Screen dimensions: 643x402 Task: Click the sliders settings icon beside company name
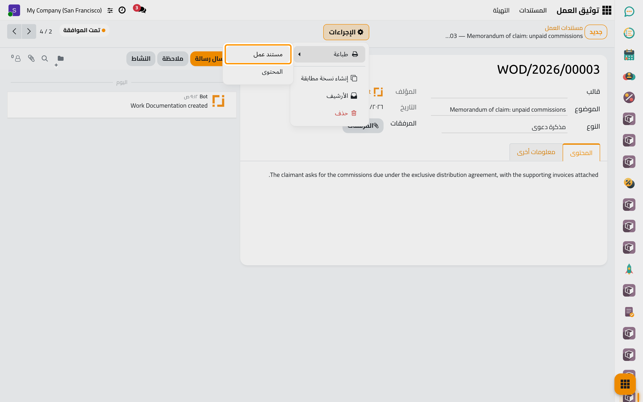coord(110,11)
